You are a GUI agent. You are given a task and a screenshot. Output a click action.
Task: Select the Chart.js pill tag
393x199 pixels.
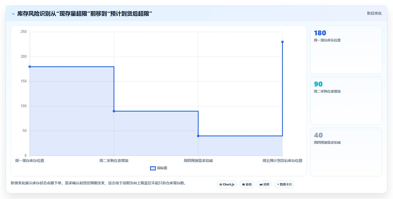[x=227, y=184]
